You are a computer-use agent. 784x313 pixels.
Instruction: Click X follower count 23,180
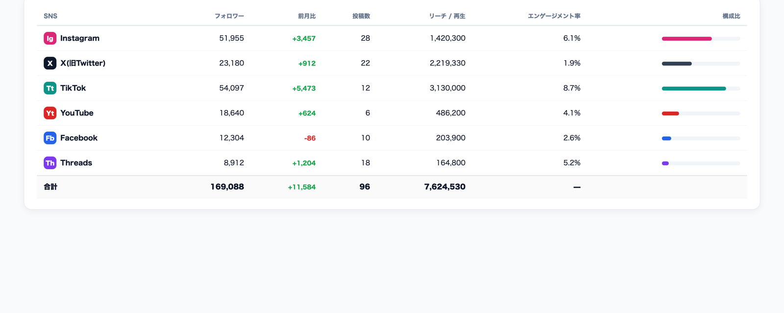click(x=232, y=63)
